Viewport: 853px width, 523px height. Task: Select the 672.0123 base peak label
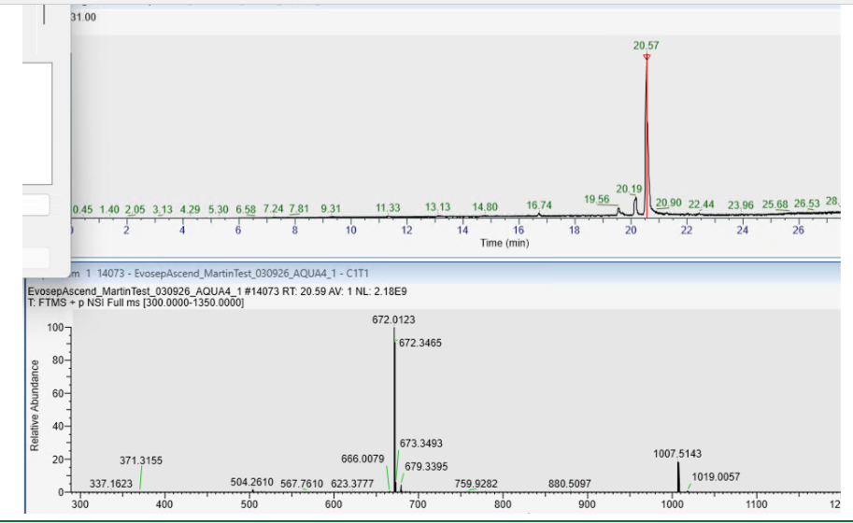tap(393, 320)
